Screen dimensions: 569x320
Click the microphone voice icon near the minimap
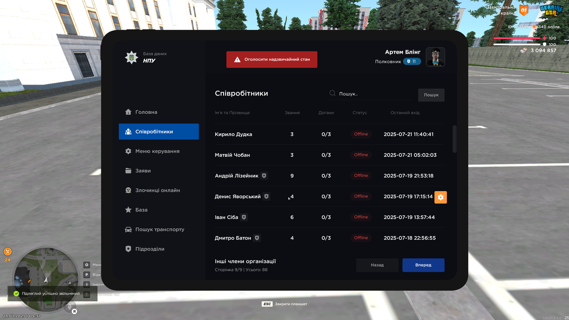coord(69,306)
